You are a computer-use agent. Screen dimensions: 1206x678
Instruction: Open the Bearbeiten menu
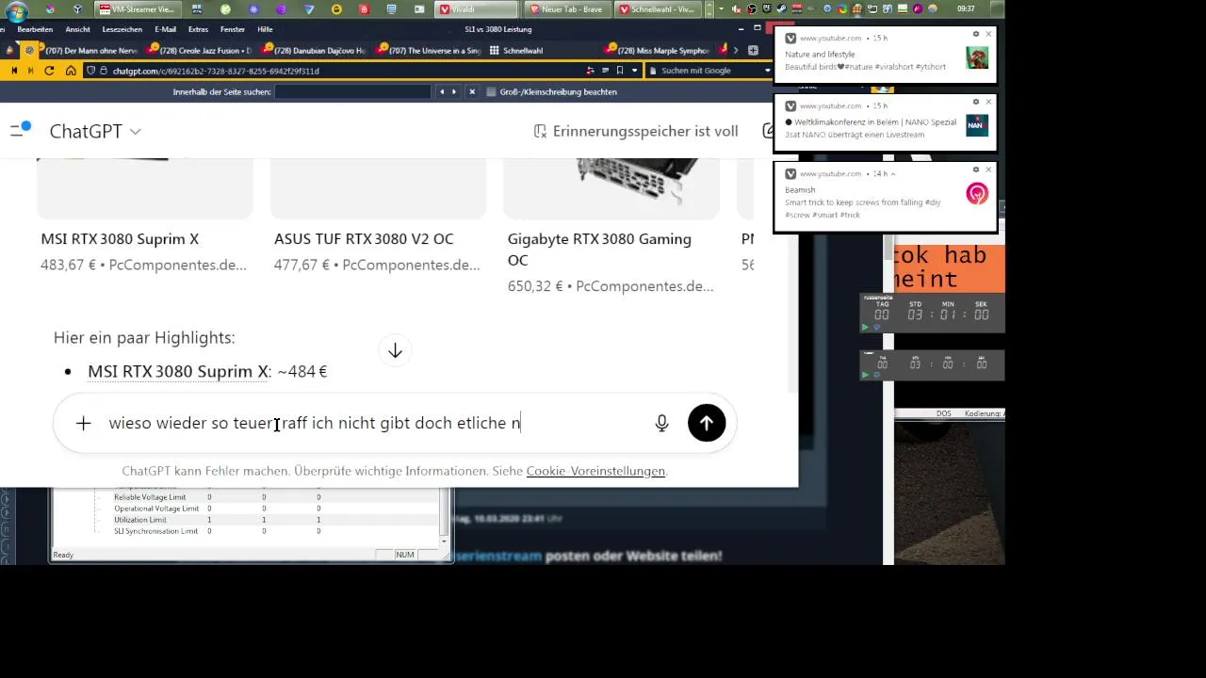(x=35, y=29)
